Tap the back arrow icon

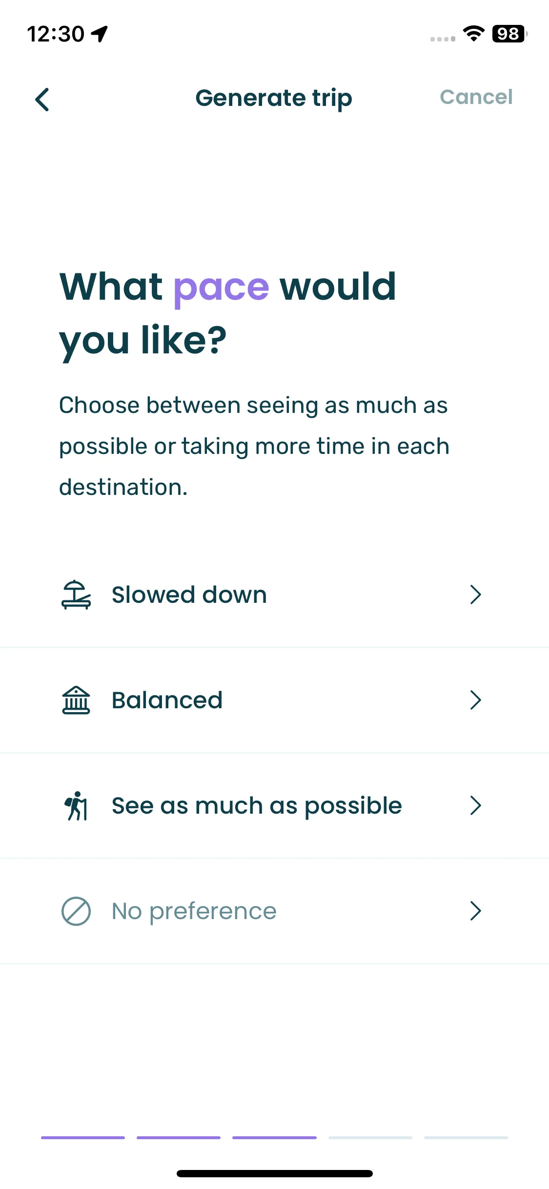[42, 100]
